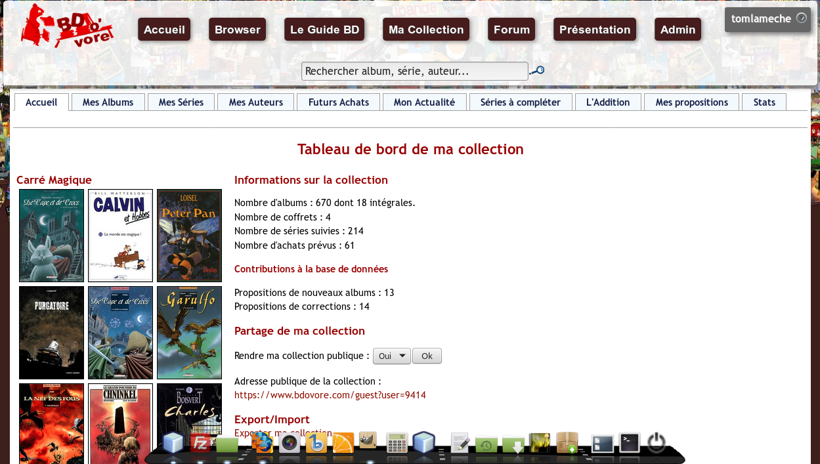Open the green downloads folder in dock
The width and height of the screenshot is (820, 464).
click(x=513, y=445)
